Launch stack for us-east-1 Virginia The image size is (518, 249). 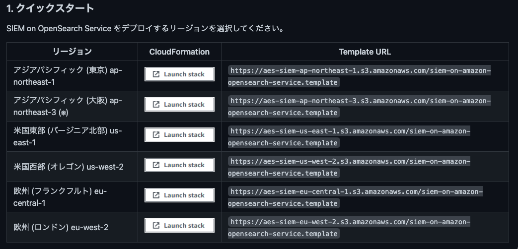coord(179,135)
